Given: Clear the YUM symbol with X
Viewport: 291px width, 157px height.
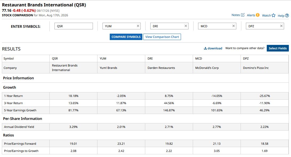Looking at the screenshot, I should [138, 26].
